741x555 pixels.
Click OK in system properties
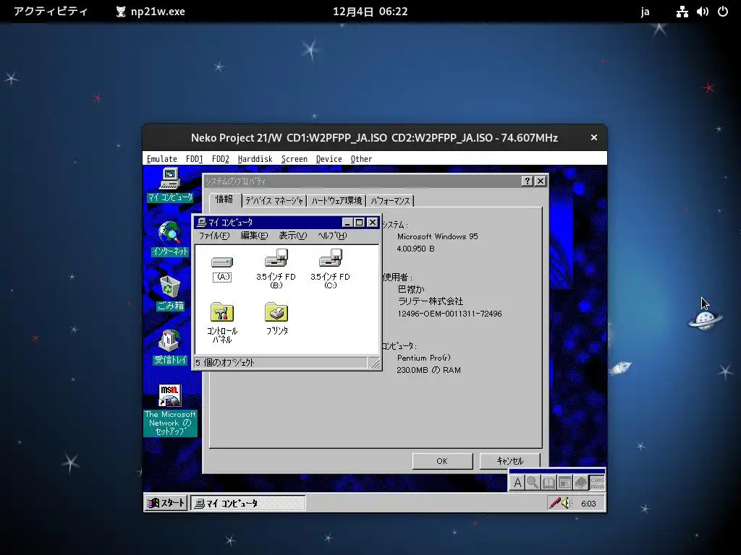442,461
